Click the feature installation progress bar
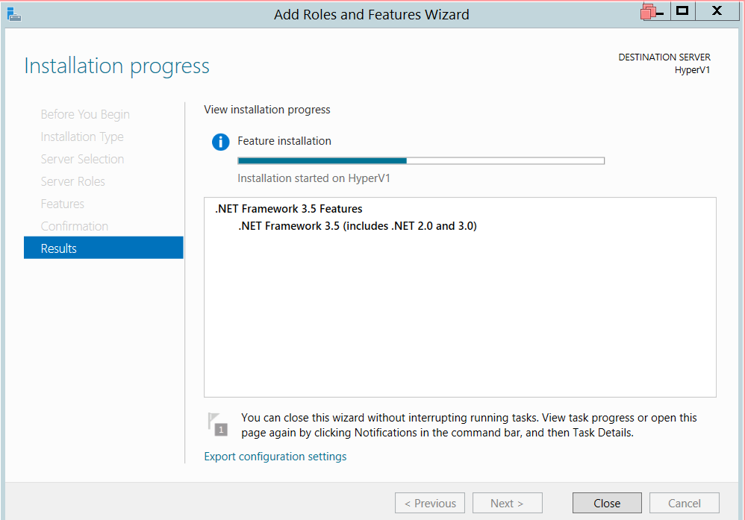The width and height of the screenshot is (745, 520). tap(421, 160)
